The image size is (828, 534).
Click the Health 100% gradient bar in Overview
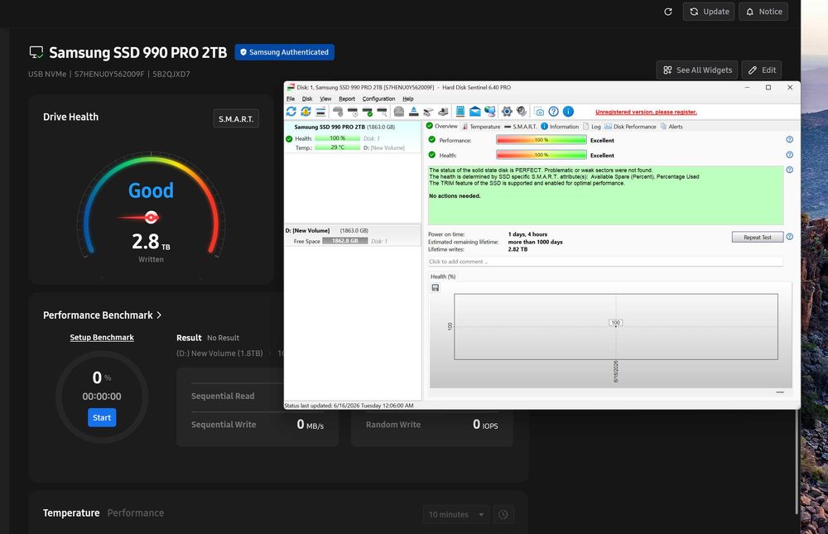pos(542,155)
